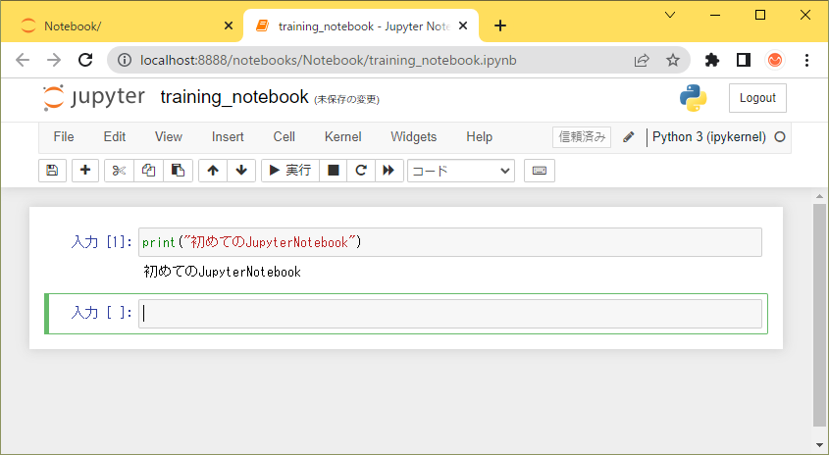Screen dimensions: 829x455
Task: Open the Chrome profile avatar
Action: pos(775,60)
